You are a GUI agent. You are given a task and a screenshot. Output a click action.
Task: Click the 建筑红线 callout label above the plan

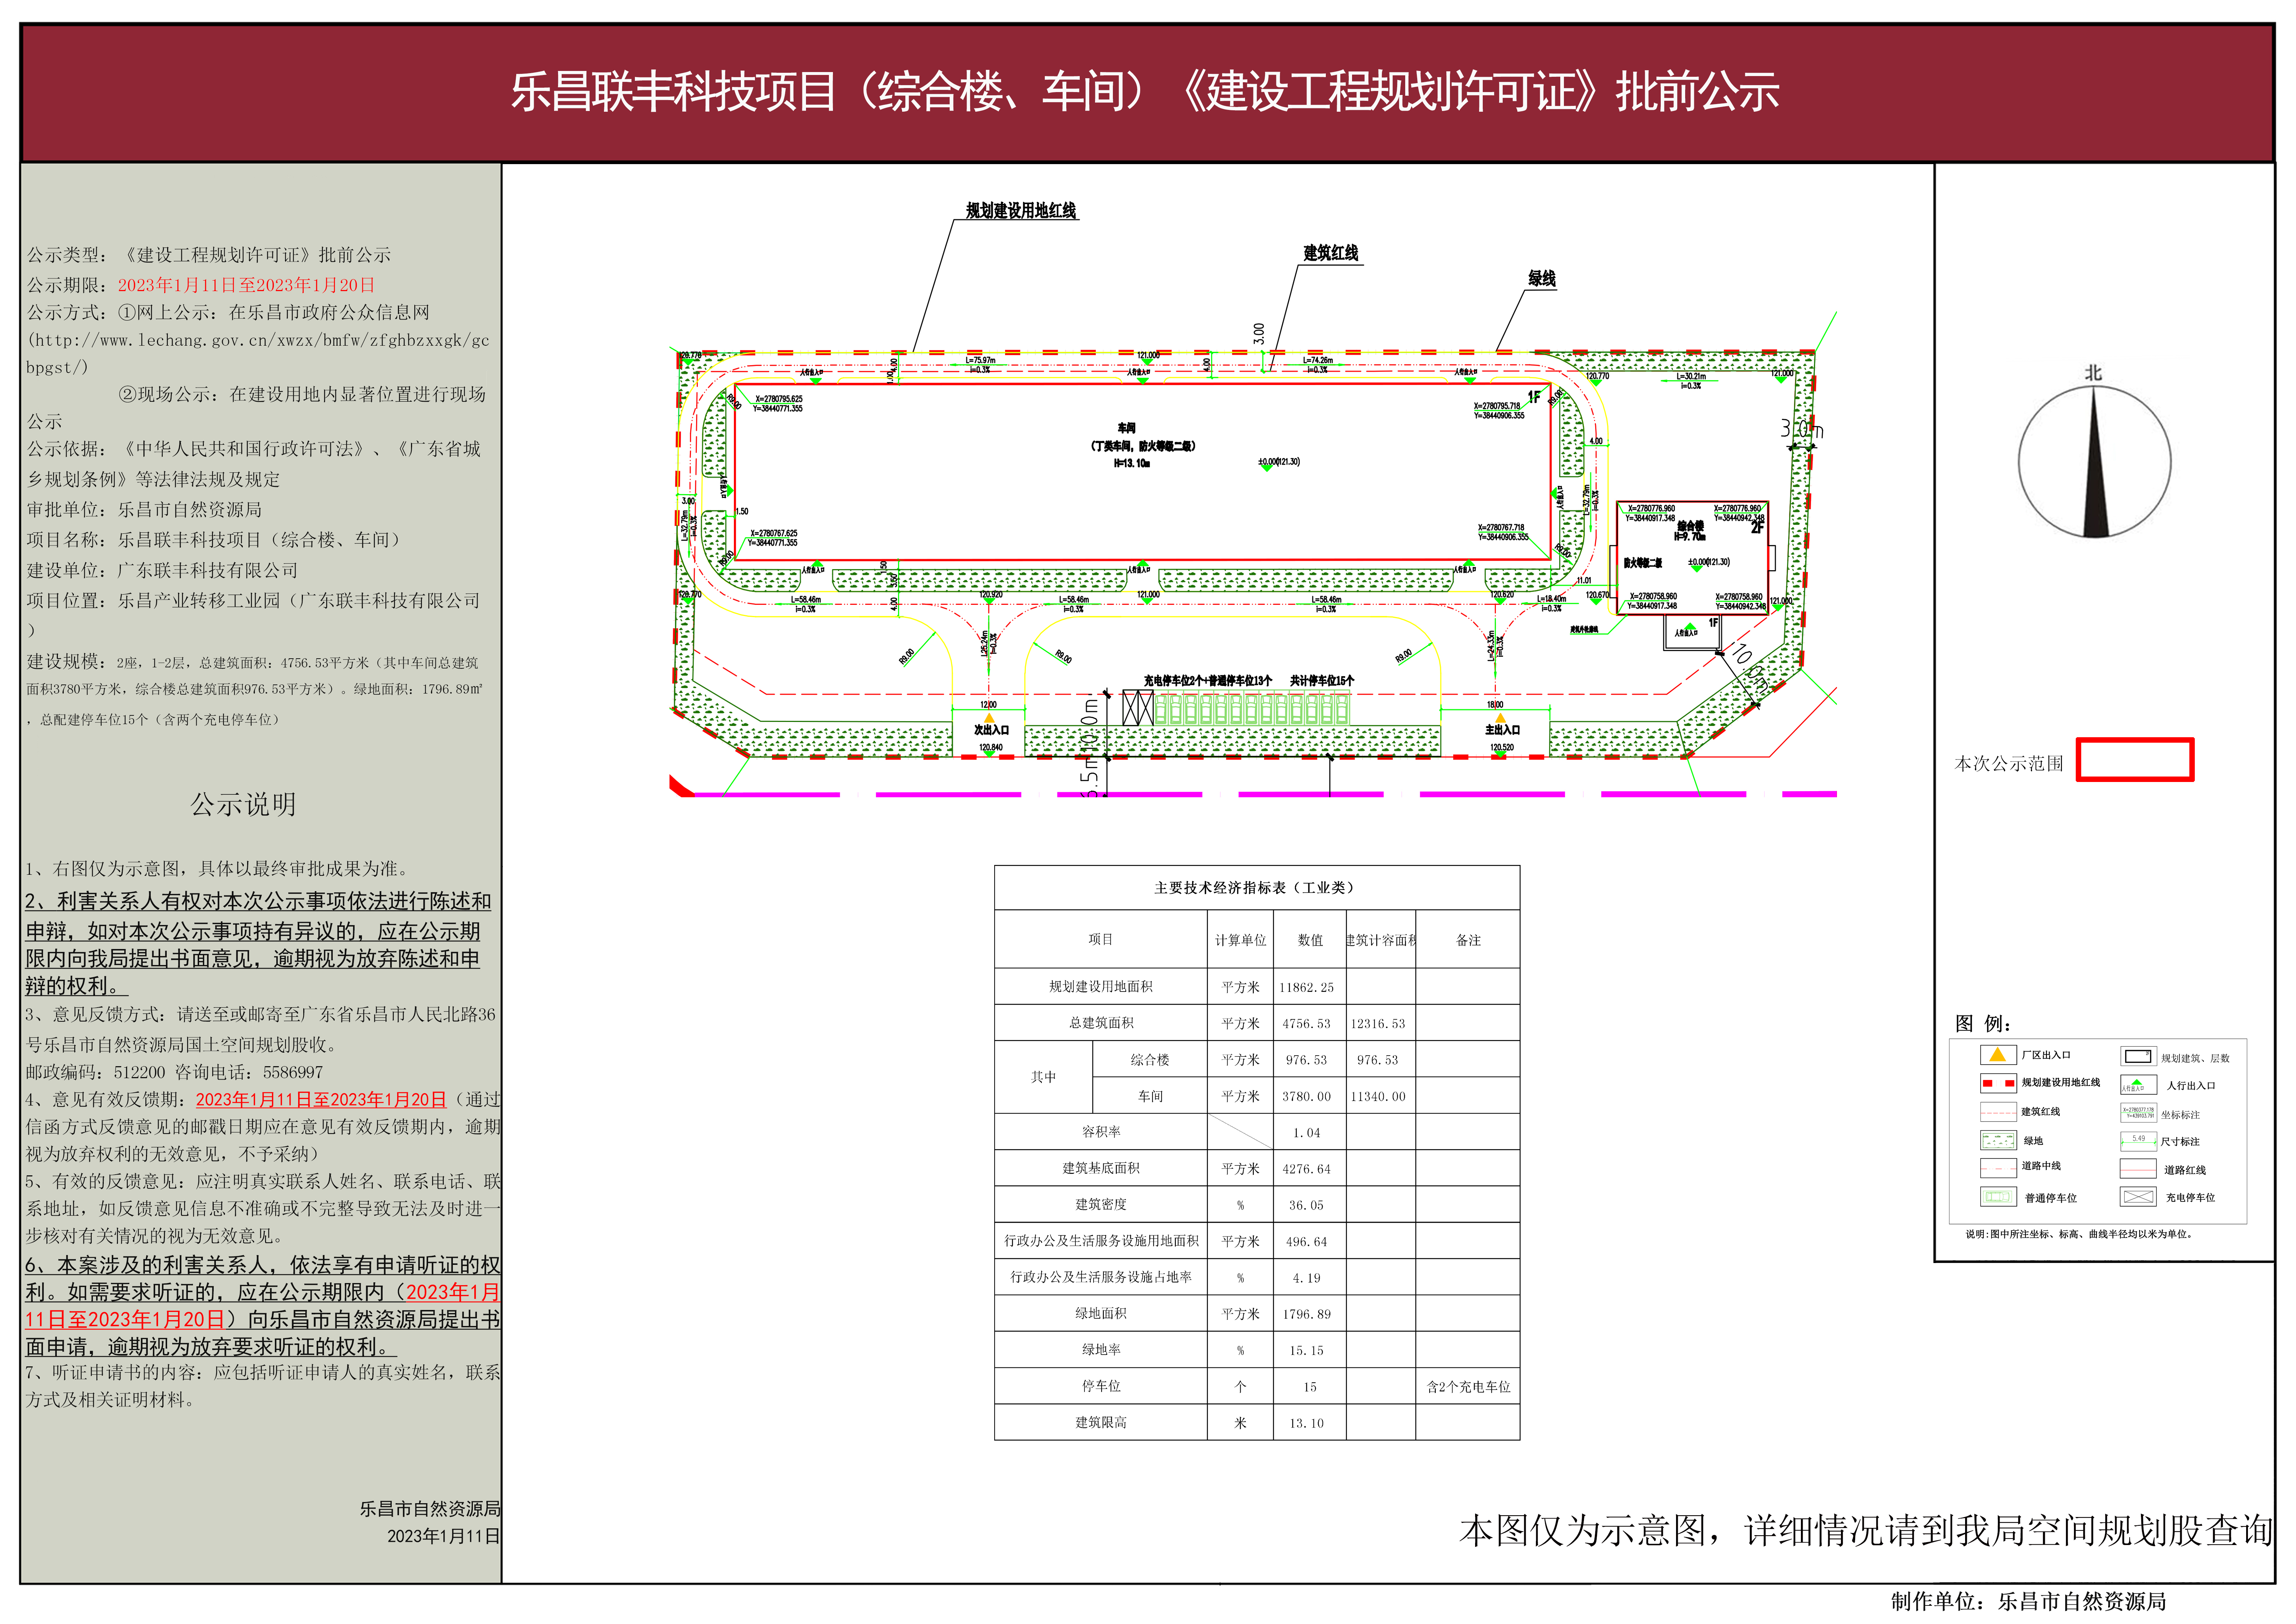click(x=1331, y=253)
